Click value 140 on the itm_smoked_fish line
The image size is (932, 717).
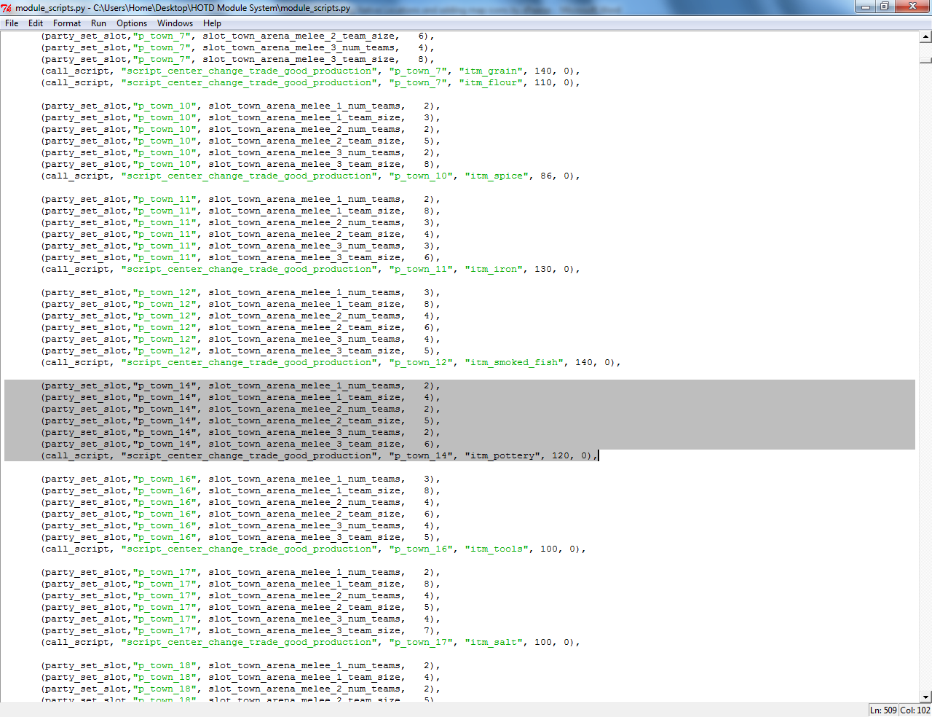pos(584,363)
